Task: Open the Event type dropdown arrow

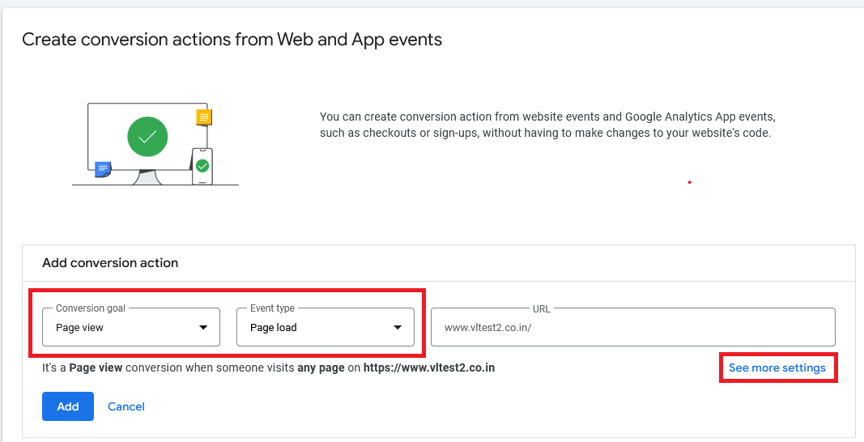Action: 398,328
